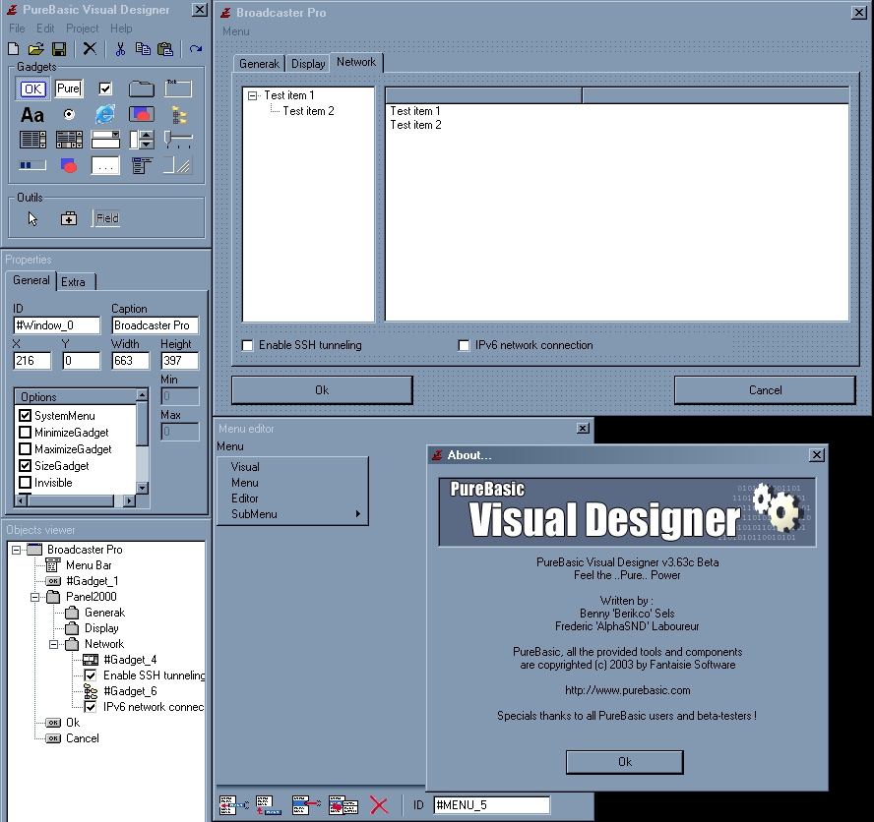Image resolution: width=874 pixels, height=822 pixels.
Task: Check the Invisible option
Action: (25, 482)
